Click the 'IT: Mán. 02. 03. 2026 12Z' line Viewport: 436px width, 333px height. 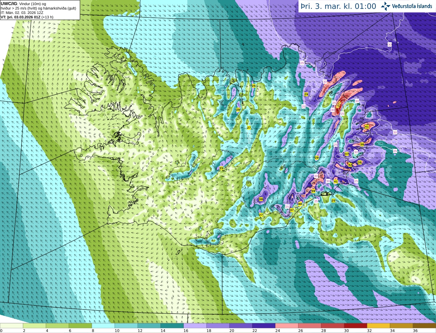click(22, 13)
